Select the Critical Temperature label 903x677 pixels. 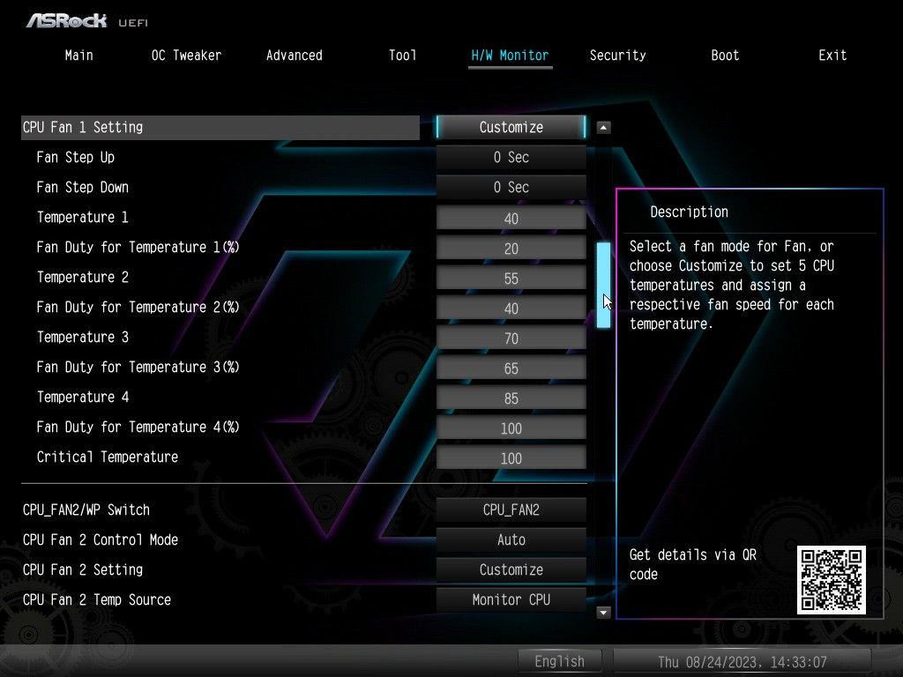[107, 458]
